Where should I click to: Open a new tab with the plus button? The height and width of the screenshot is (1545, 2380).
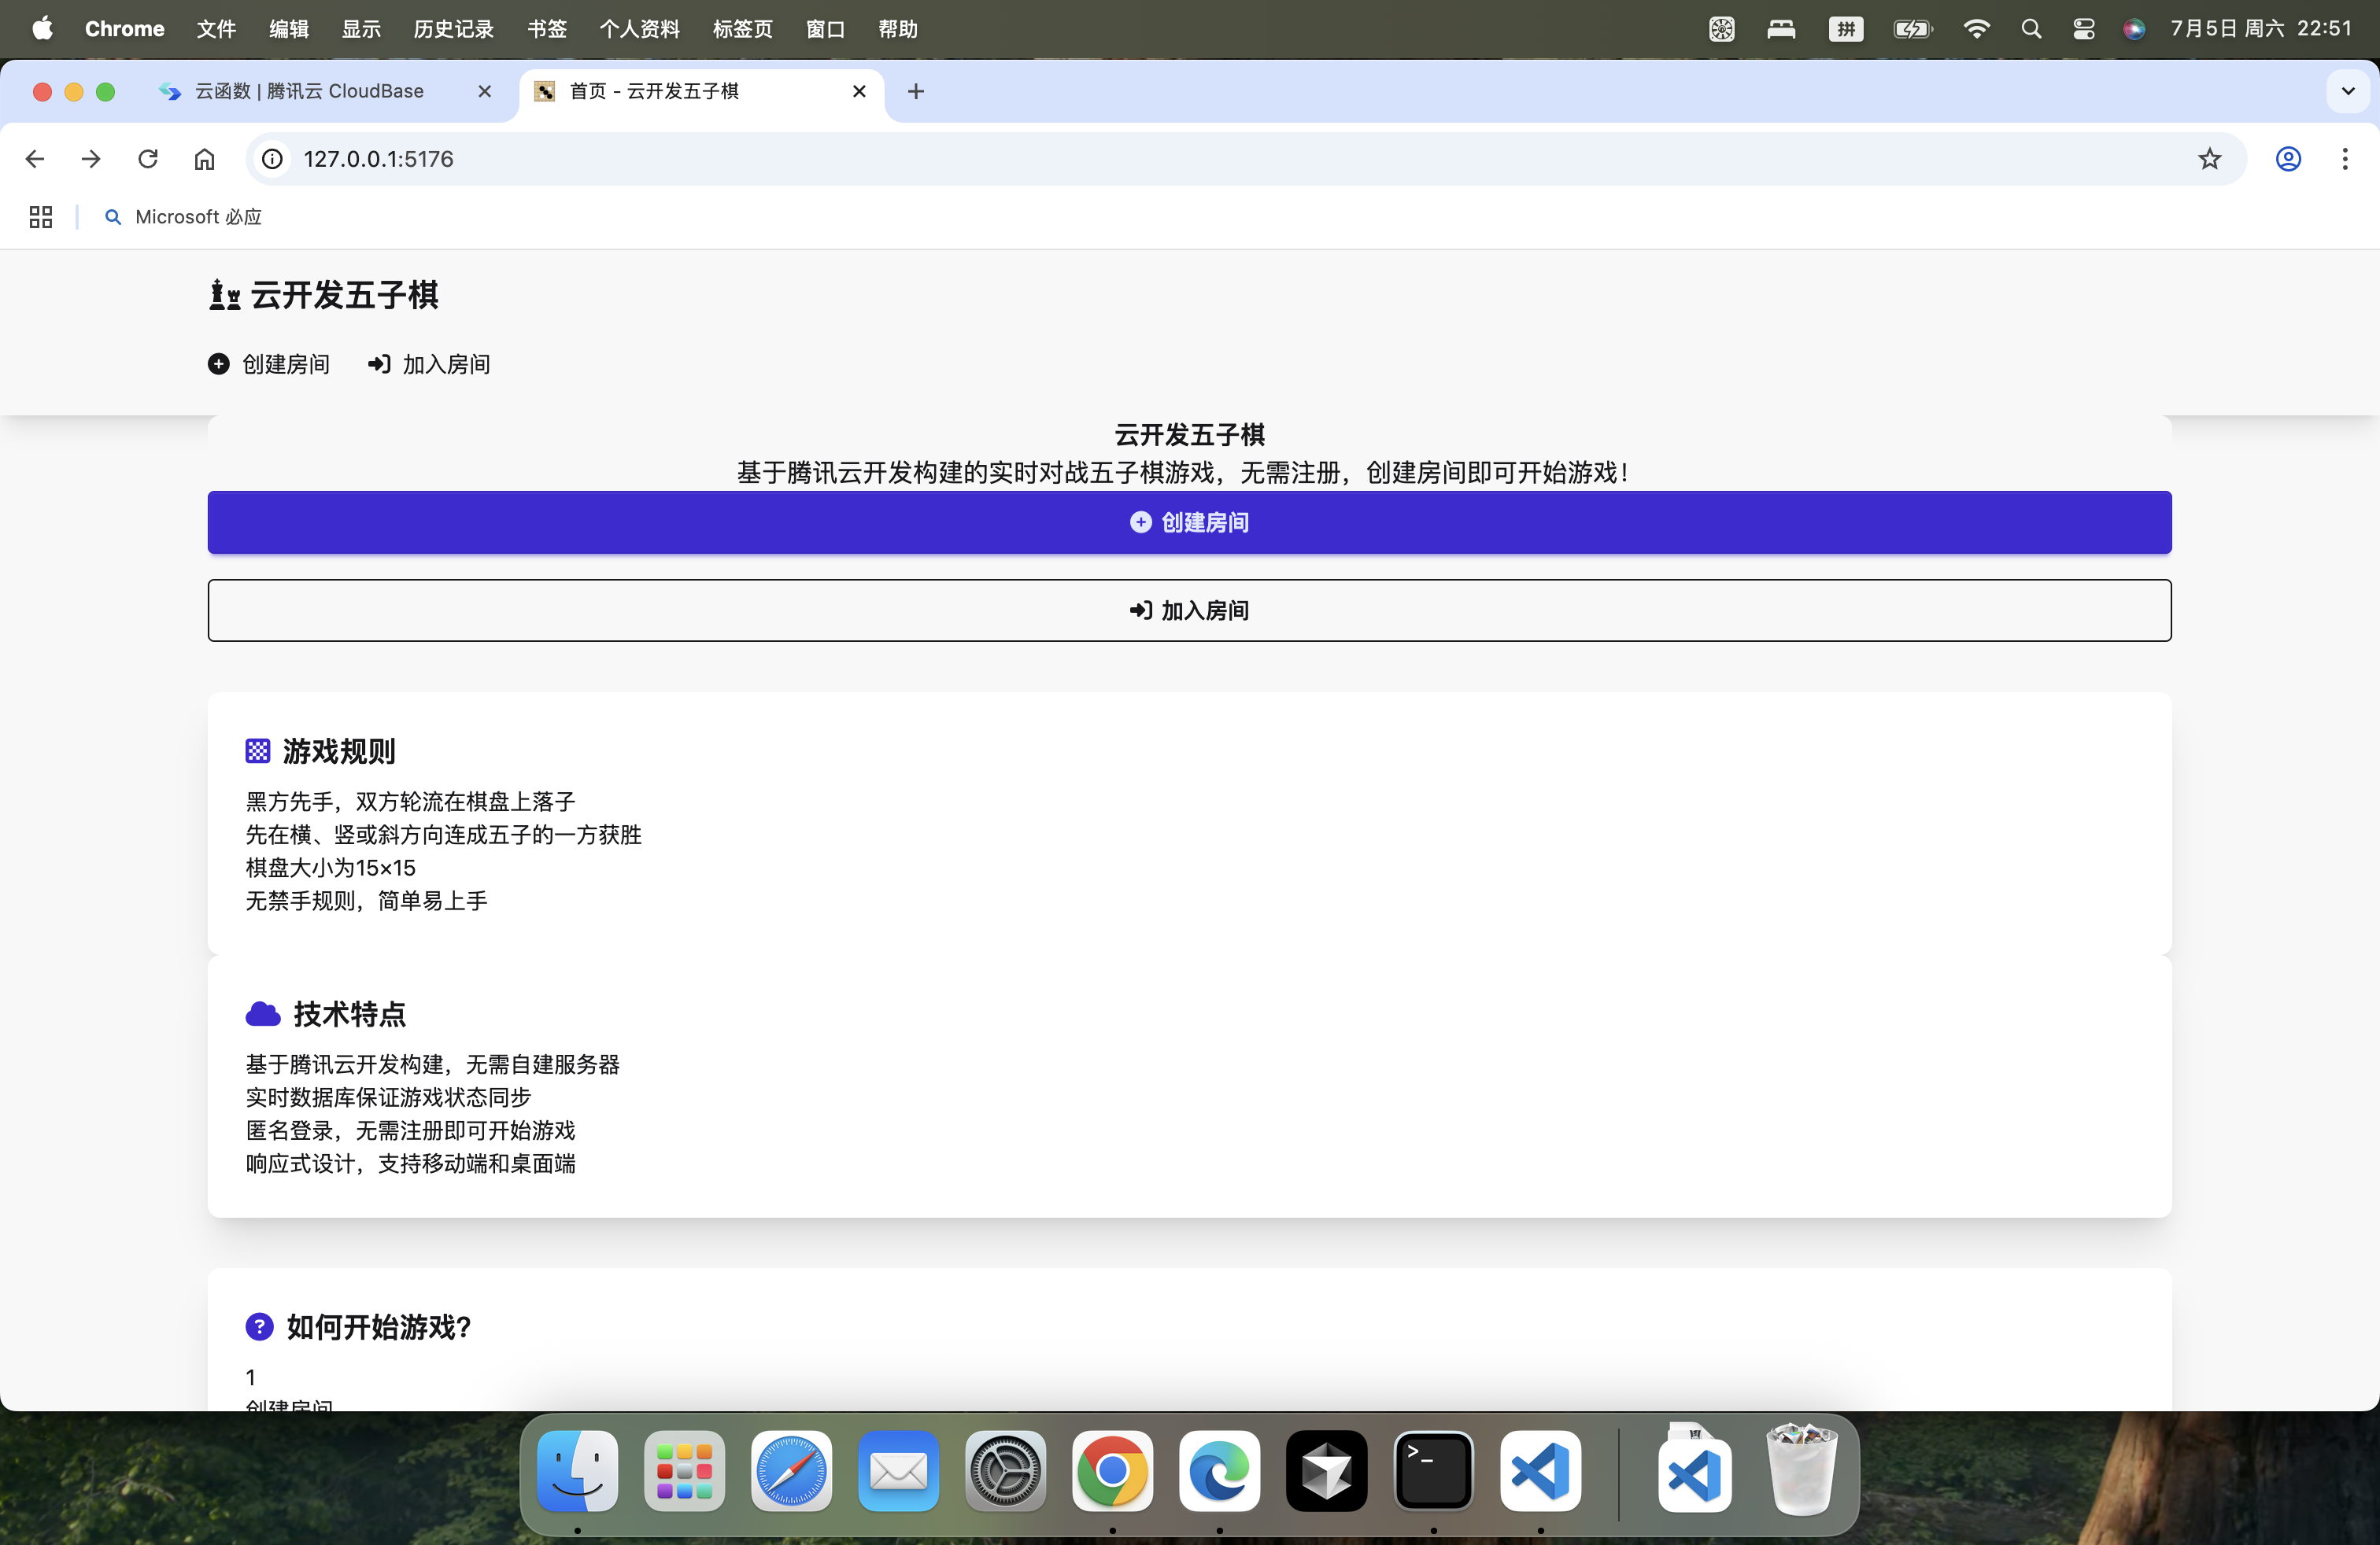coord(916,92)
